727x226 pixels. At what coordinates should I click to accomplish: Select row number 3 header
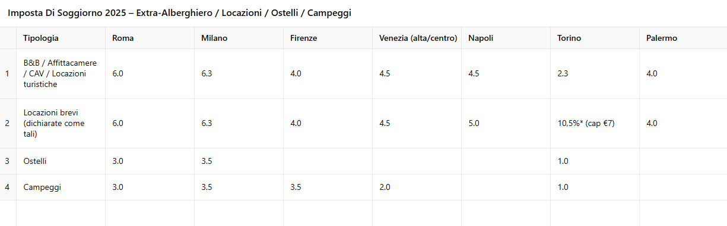[x=8, y=162]
